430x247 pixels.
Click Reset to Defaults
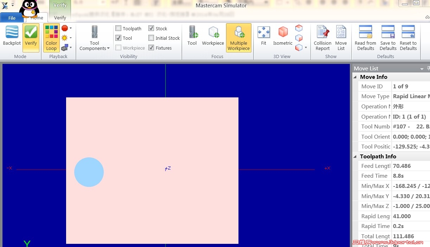point(408,38)
